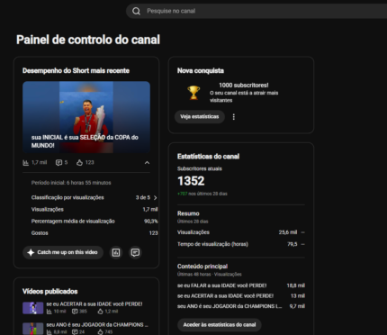Click the views icon under the Short

[26, 163]
